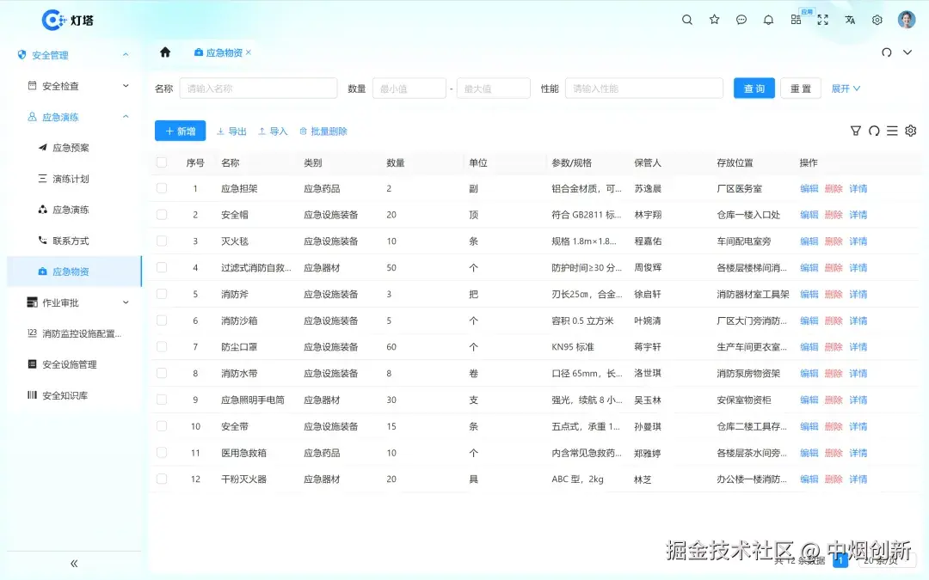This screenshot has width=929, height=580.
Task: Open the 应用 apps grid icon
Action: pyautogui.click(x=796, y=19)
